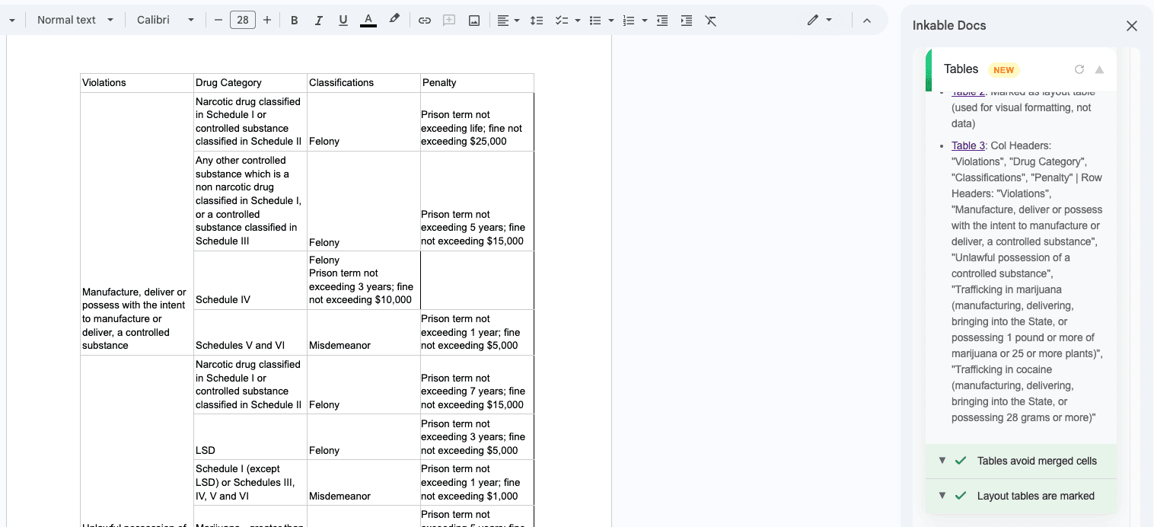Open the Table 2 link in panel

click(x=968, y=91)
